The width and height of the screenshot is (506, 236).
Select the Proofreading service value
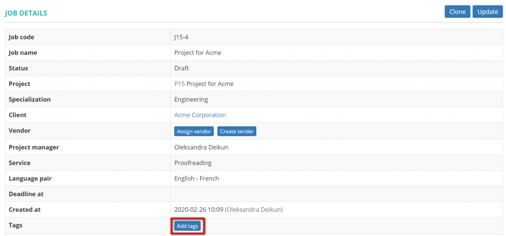point(193,163)
